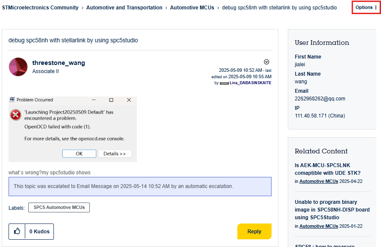Open 'Unable to program binary image' topic
The width and height of the screenshot is (381, 247).
tap(332, 209)
